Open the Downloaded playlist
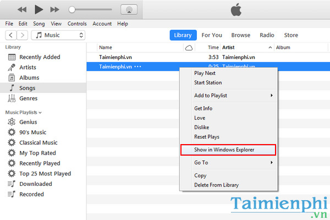Image resolution: width=330 pixels, height=220 pixels. click(43, 184)
